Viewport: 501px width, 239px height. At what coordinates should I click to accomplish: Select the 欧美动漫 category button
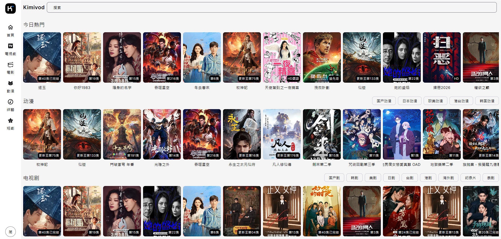pos(435,101)
